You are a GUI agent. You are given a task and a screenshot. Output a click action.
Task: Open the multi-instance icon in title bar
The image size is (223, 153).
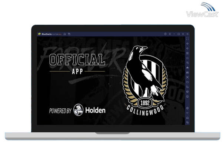69,34
